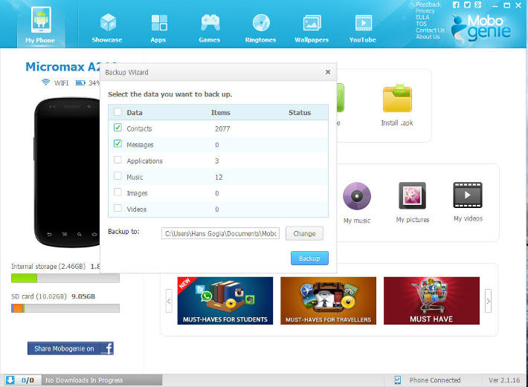Viewport: 528px width, 387px height.
Task: Open the Ringtones tab
Action: pos(260,27)
